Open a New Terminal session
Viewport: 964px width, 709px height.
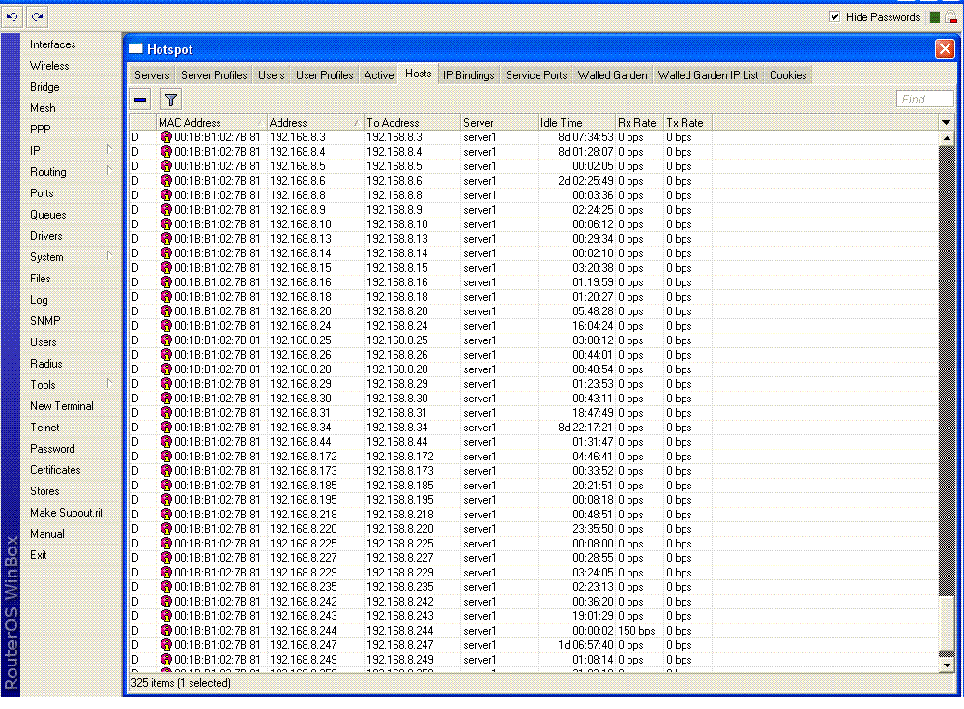click(62, 405)
